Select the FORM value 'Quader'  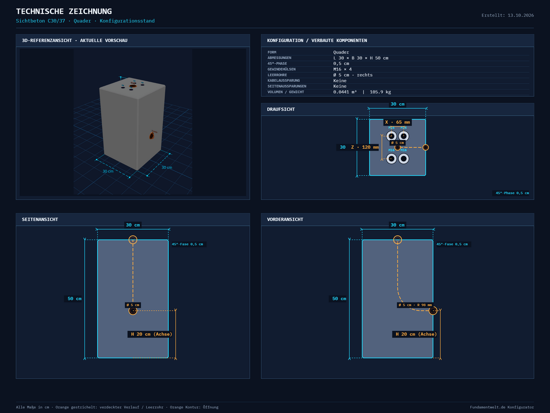(x=341, y=52)
